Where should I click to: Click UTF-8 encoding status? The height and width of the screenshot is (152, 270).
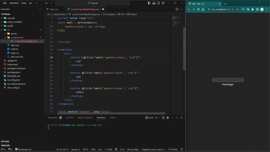click(85, 149)
